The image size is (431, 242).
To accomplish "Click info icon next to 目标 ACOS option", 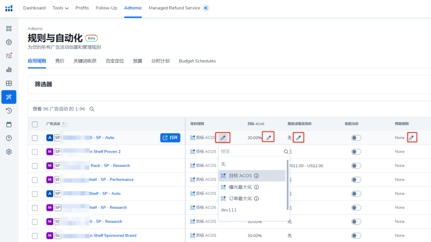I will [x=257, y=176].
